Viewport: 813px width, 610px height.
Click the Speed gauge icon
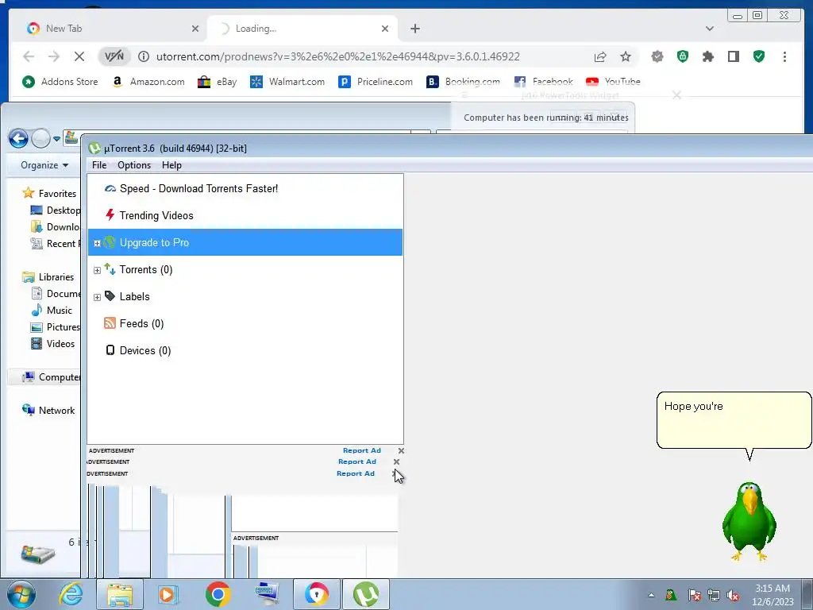(x=110, y=188)
